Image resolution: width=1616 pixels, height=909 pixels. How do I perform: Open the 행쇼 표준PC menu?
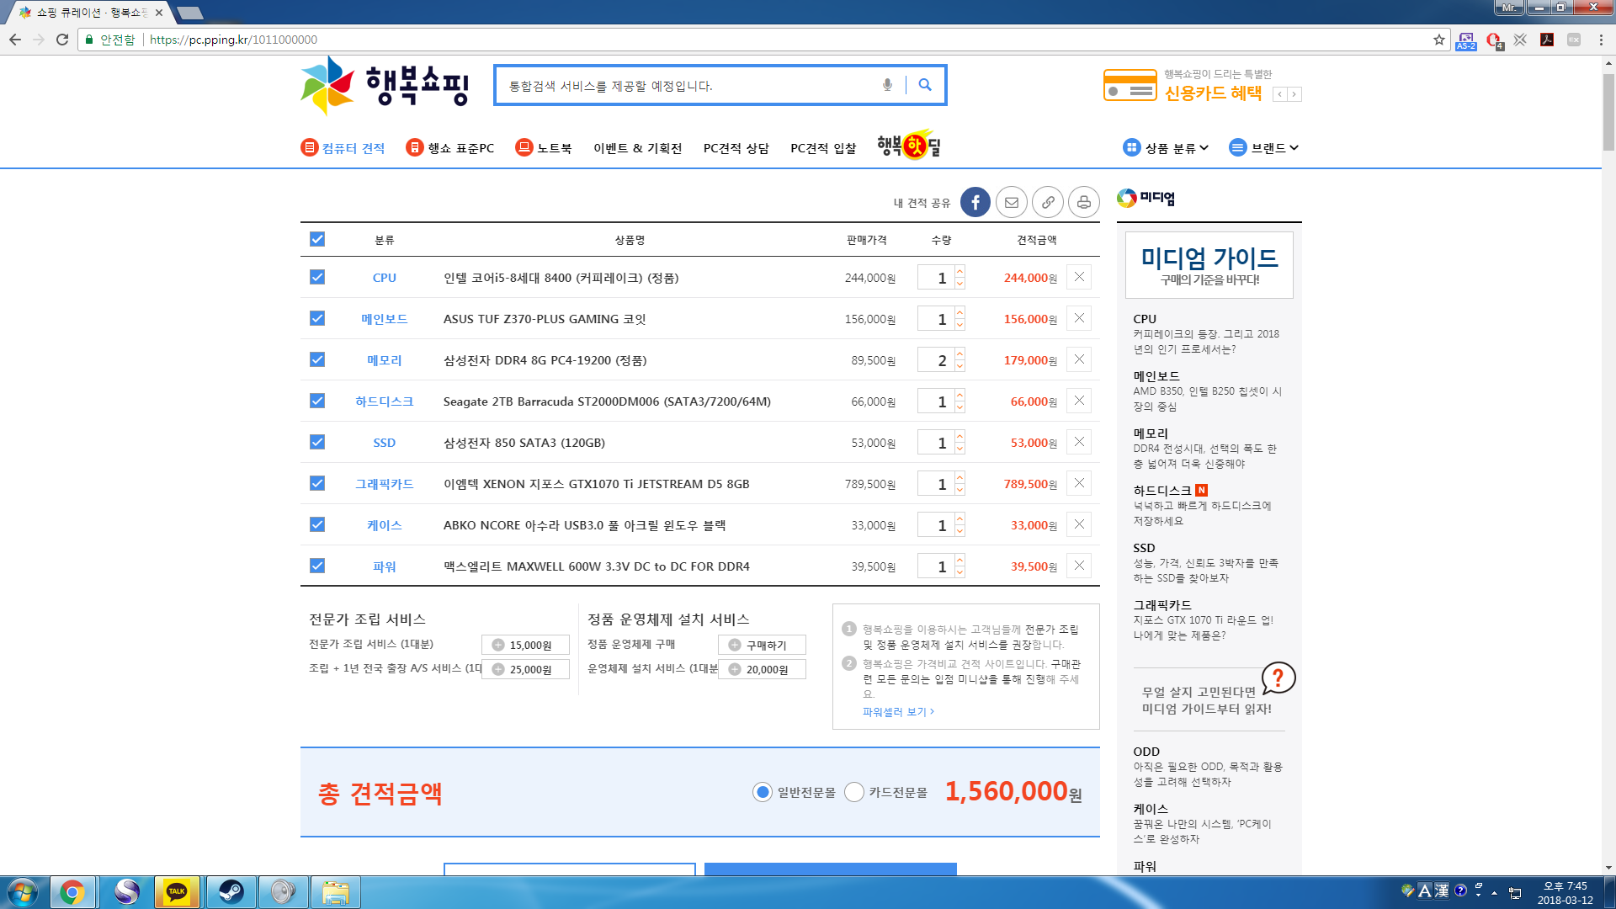450,148
